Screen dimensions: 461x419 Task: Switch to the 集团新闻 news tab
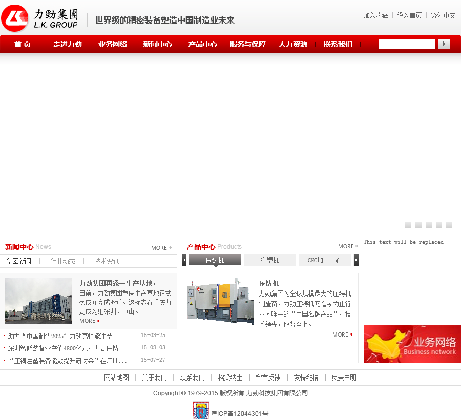19,261
